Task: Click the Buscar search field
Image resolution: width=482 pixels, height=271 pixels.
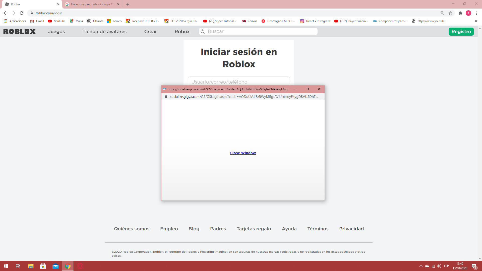Action: 258,31
